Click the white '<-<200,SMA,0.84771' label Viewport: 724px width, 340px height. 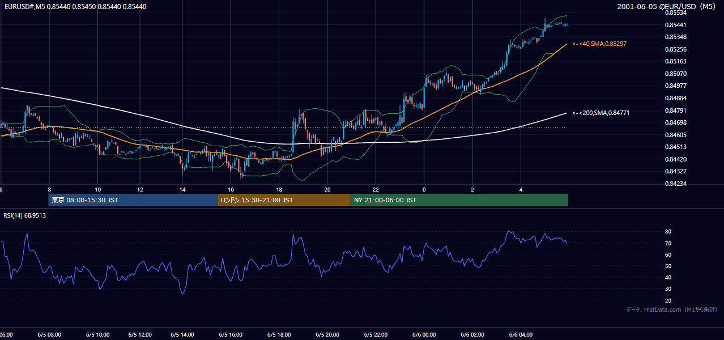(601, 113)
